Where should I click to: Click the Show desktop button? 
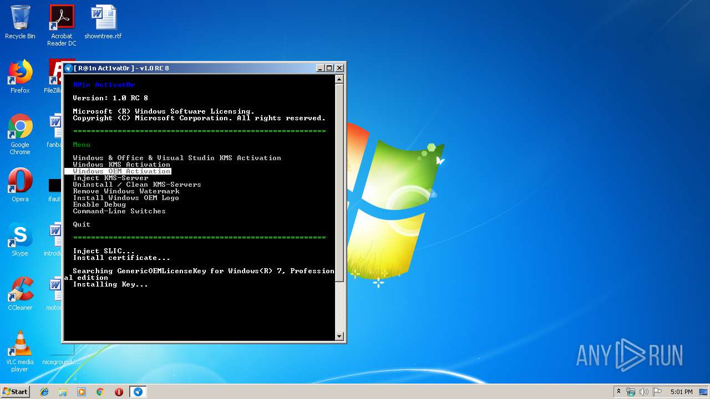pos(704,392)
